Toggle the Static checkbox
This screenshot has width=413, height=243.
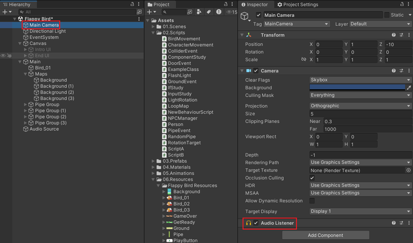pyautogui.click(x=387, y=15)
